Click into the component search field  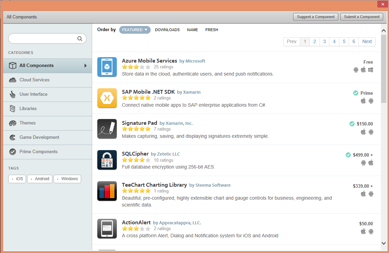[x=47, y=39]
